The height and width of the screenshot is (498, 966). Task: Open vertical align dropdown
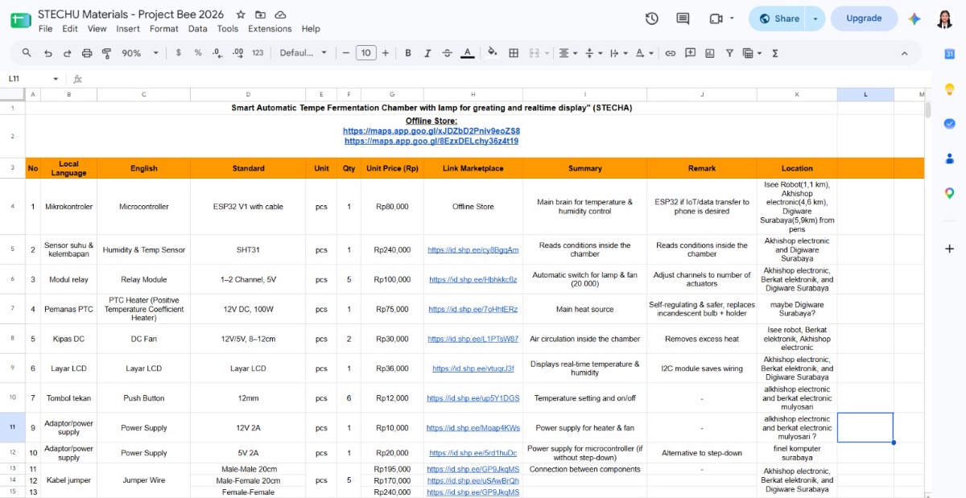tap(593, 53)
